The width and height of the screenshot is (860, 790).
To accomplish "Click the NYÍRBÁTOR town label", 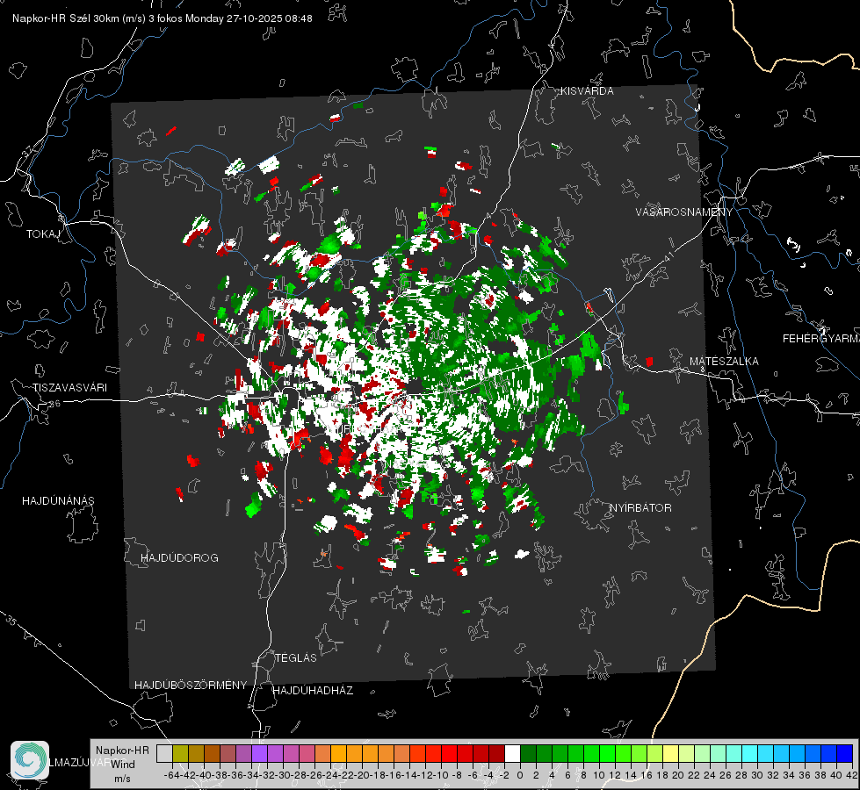I will click(640, 507).
